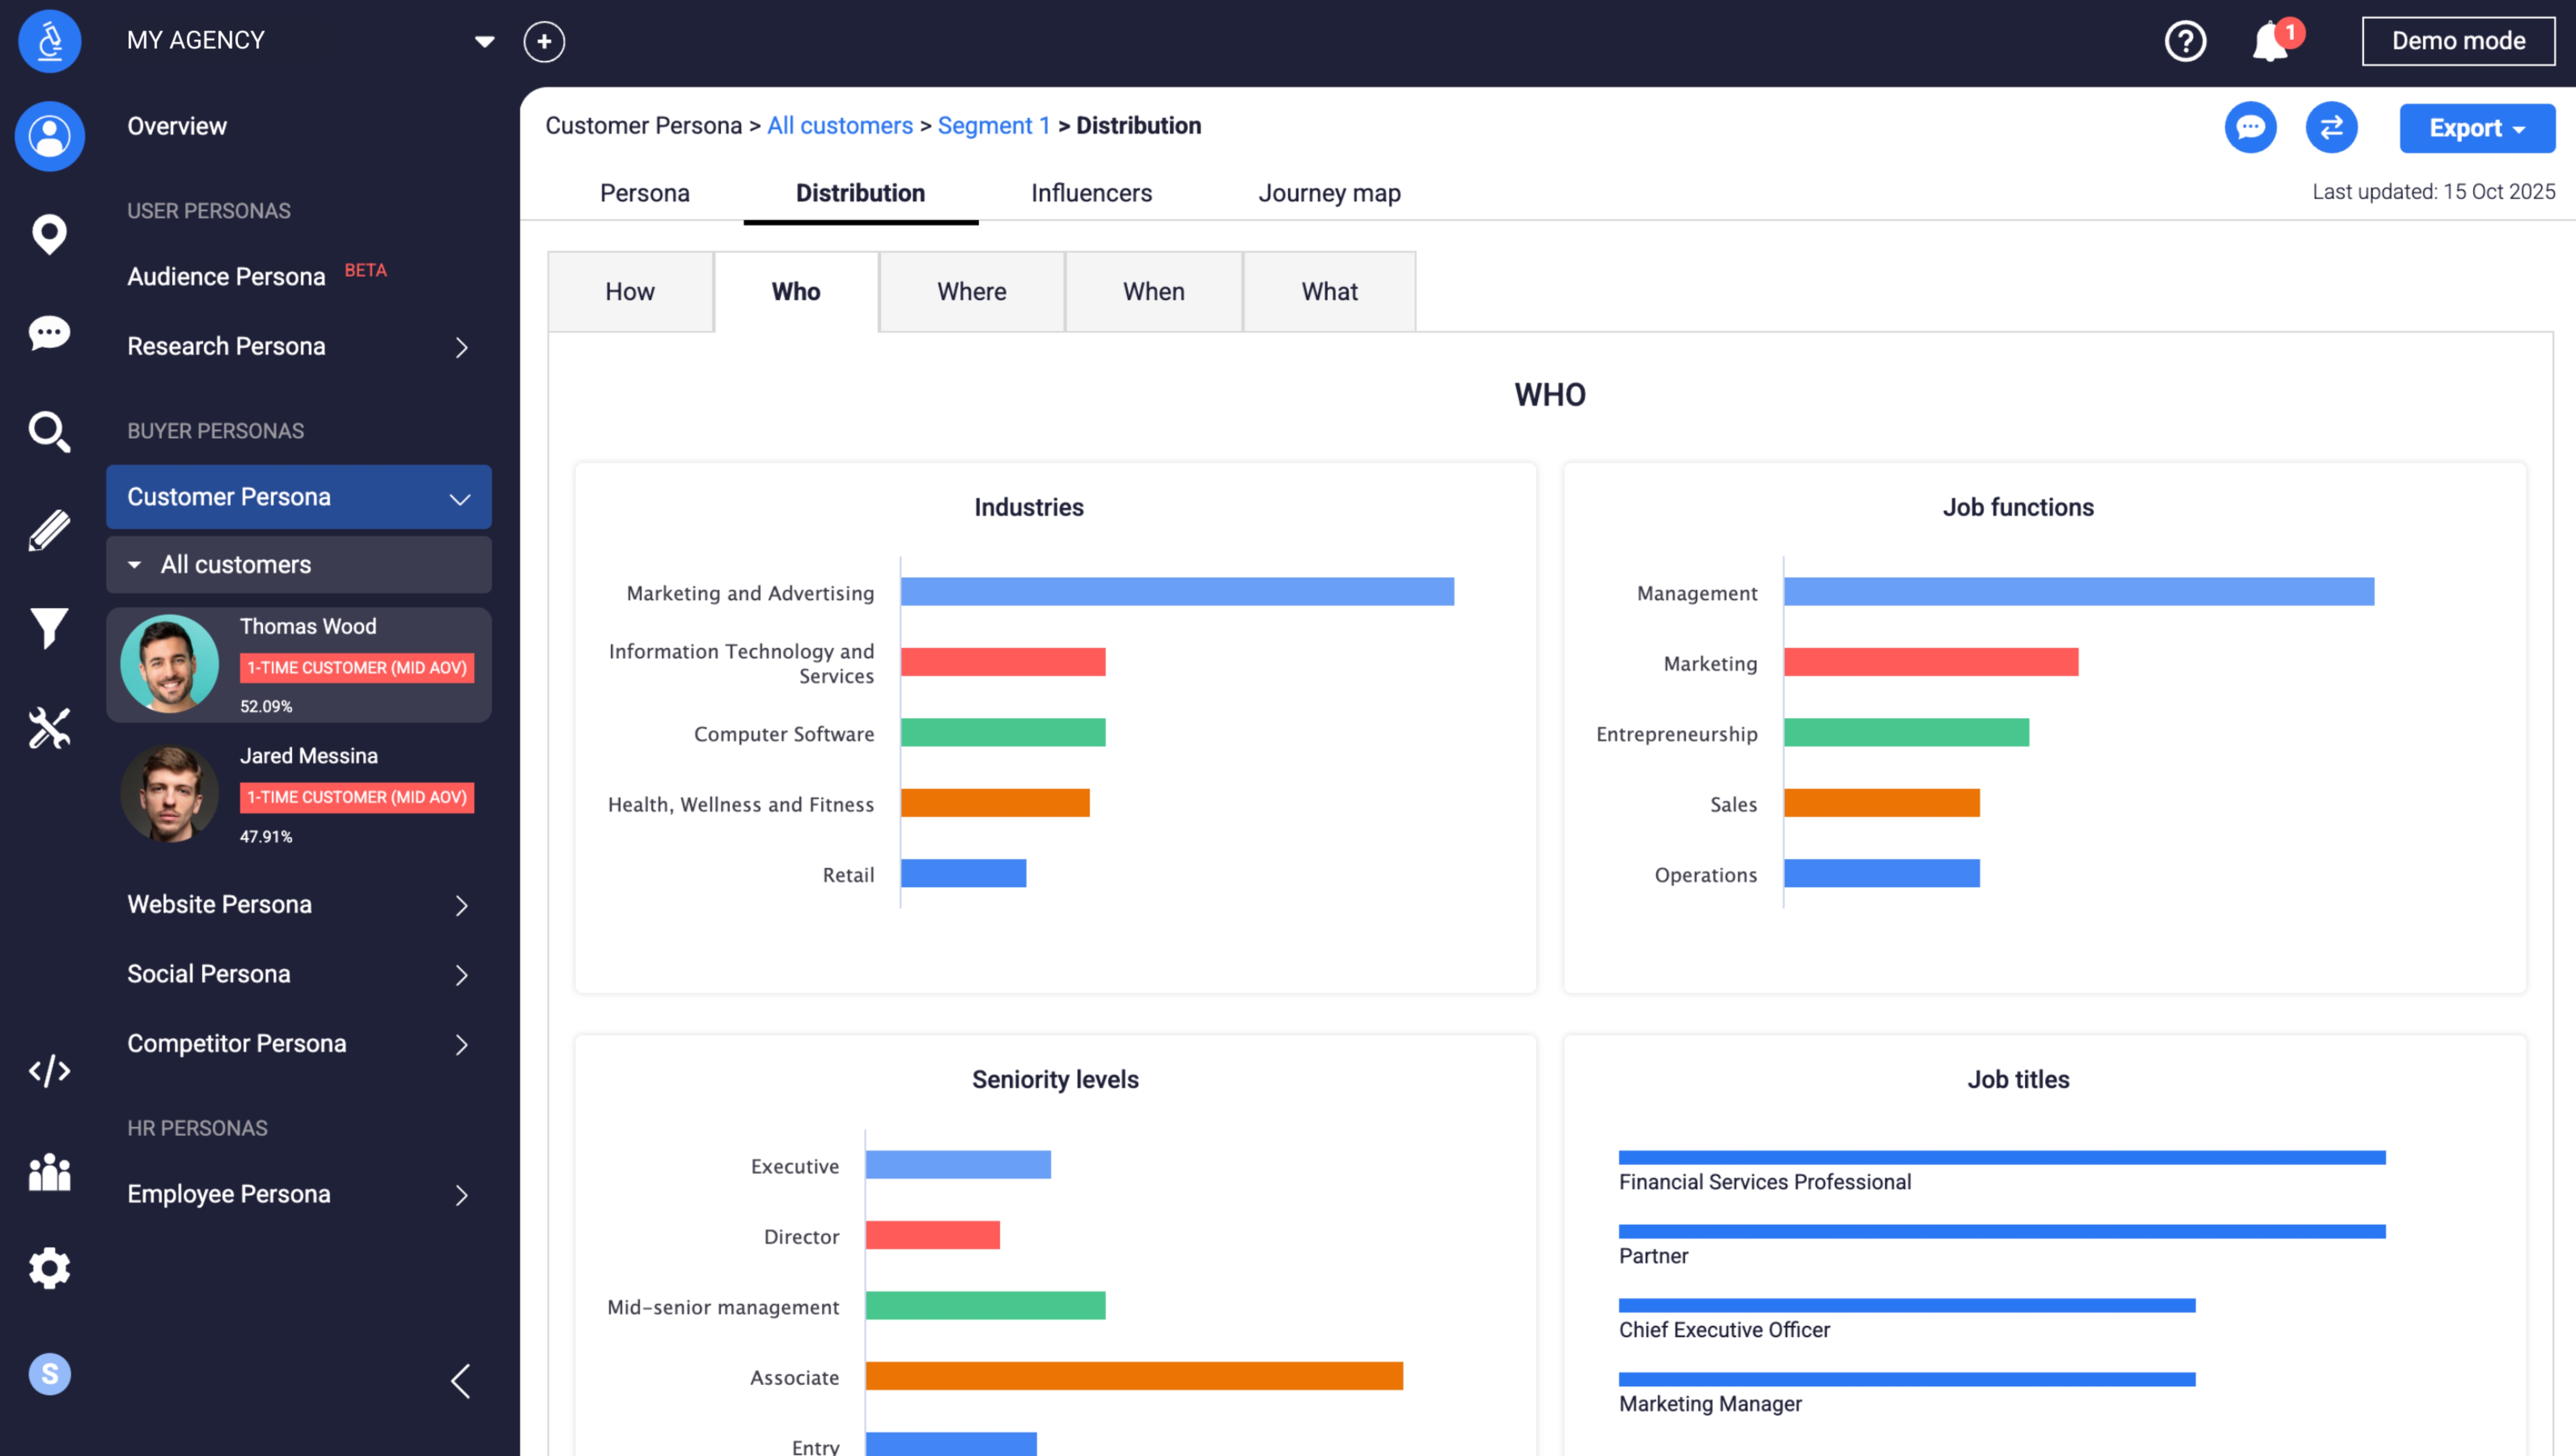Viewport: 2576px width, 1456px height.
Task: Click the pencil edit icon in the sidebar
Action: pos(49,530)
